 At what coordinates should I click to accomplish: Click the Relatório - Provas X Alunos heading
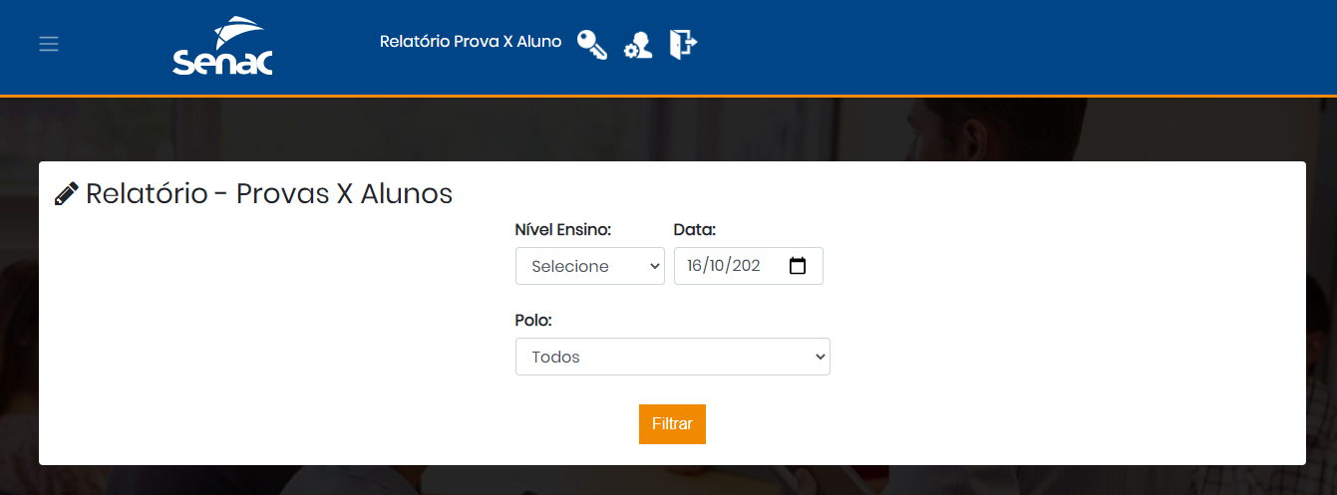(x=269, y=193)
